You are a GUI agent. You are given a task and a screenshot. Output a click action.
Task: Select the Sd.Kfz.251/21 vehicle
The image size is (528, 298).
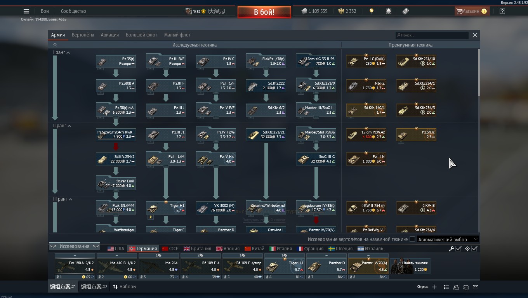tap(266, 135)
